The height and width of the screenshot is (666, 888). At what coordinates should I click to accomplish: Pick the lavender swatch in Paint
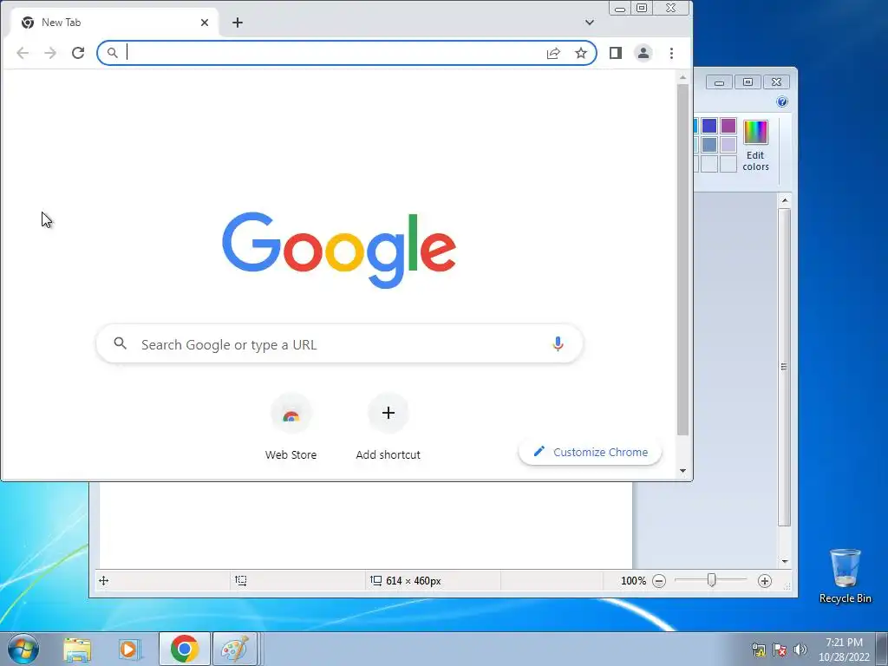[x=728, y=145]
